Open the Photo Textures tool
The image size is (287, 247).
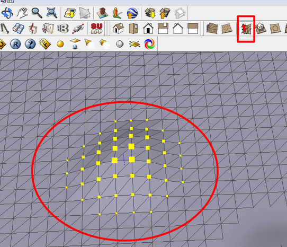point(117,13)
